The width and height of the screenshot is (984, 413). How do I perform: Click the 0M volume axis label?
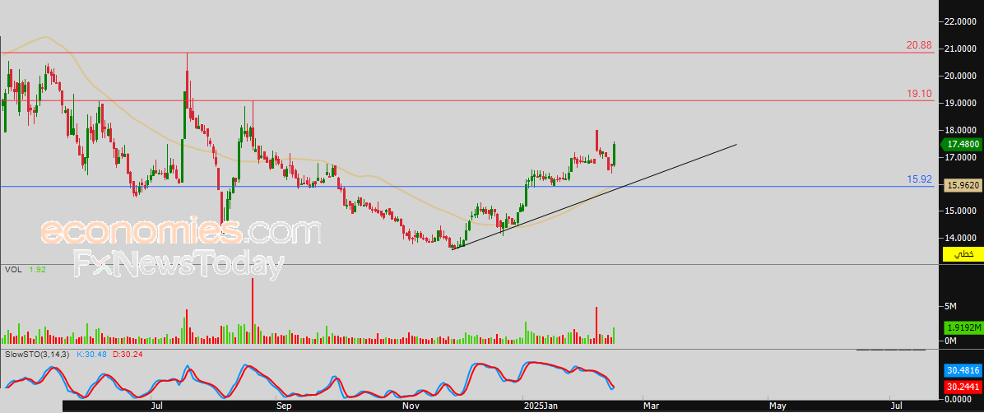coord(950,341)
